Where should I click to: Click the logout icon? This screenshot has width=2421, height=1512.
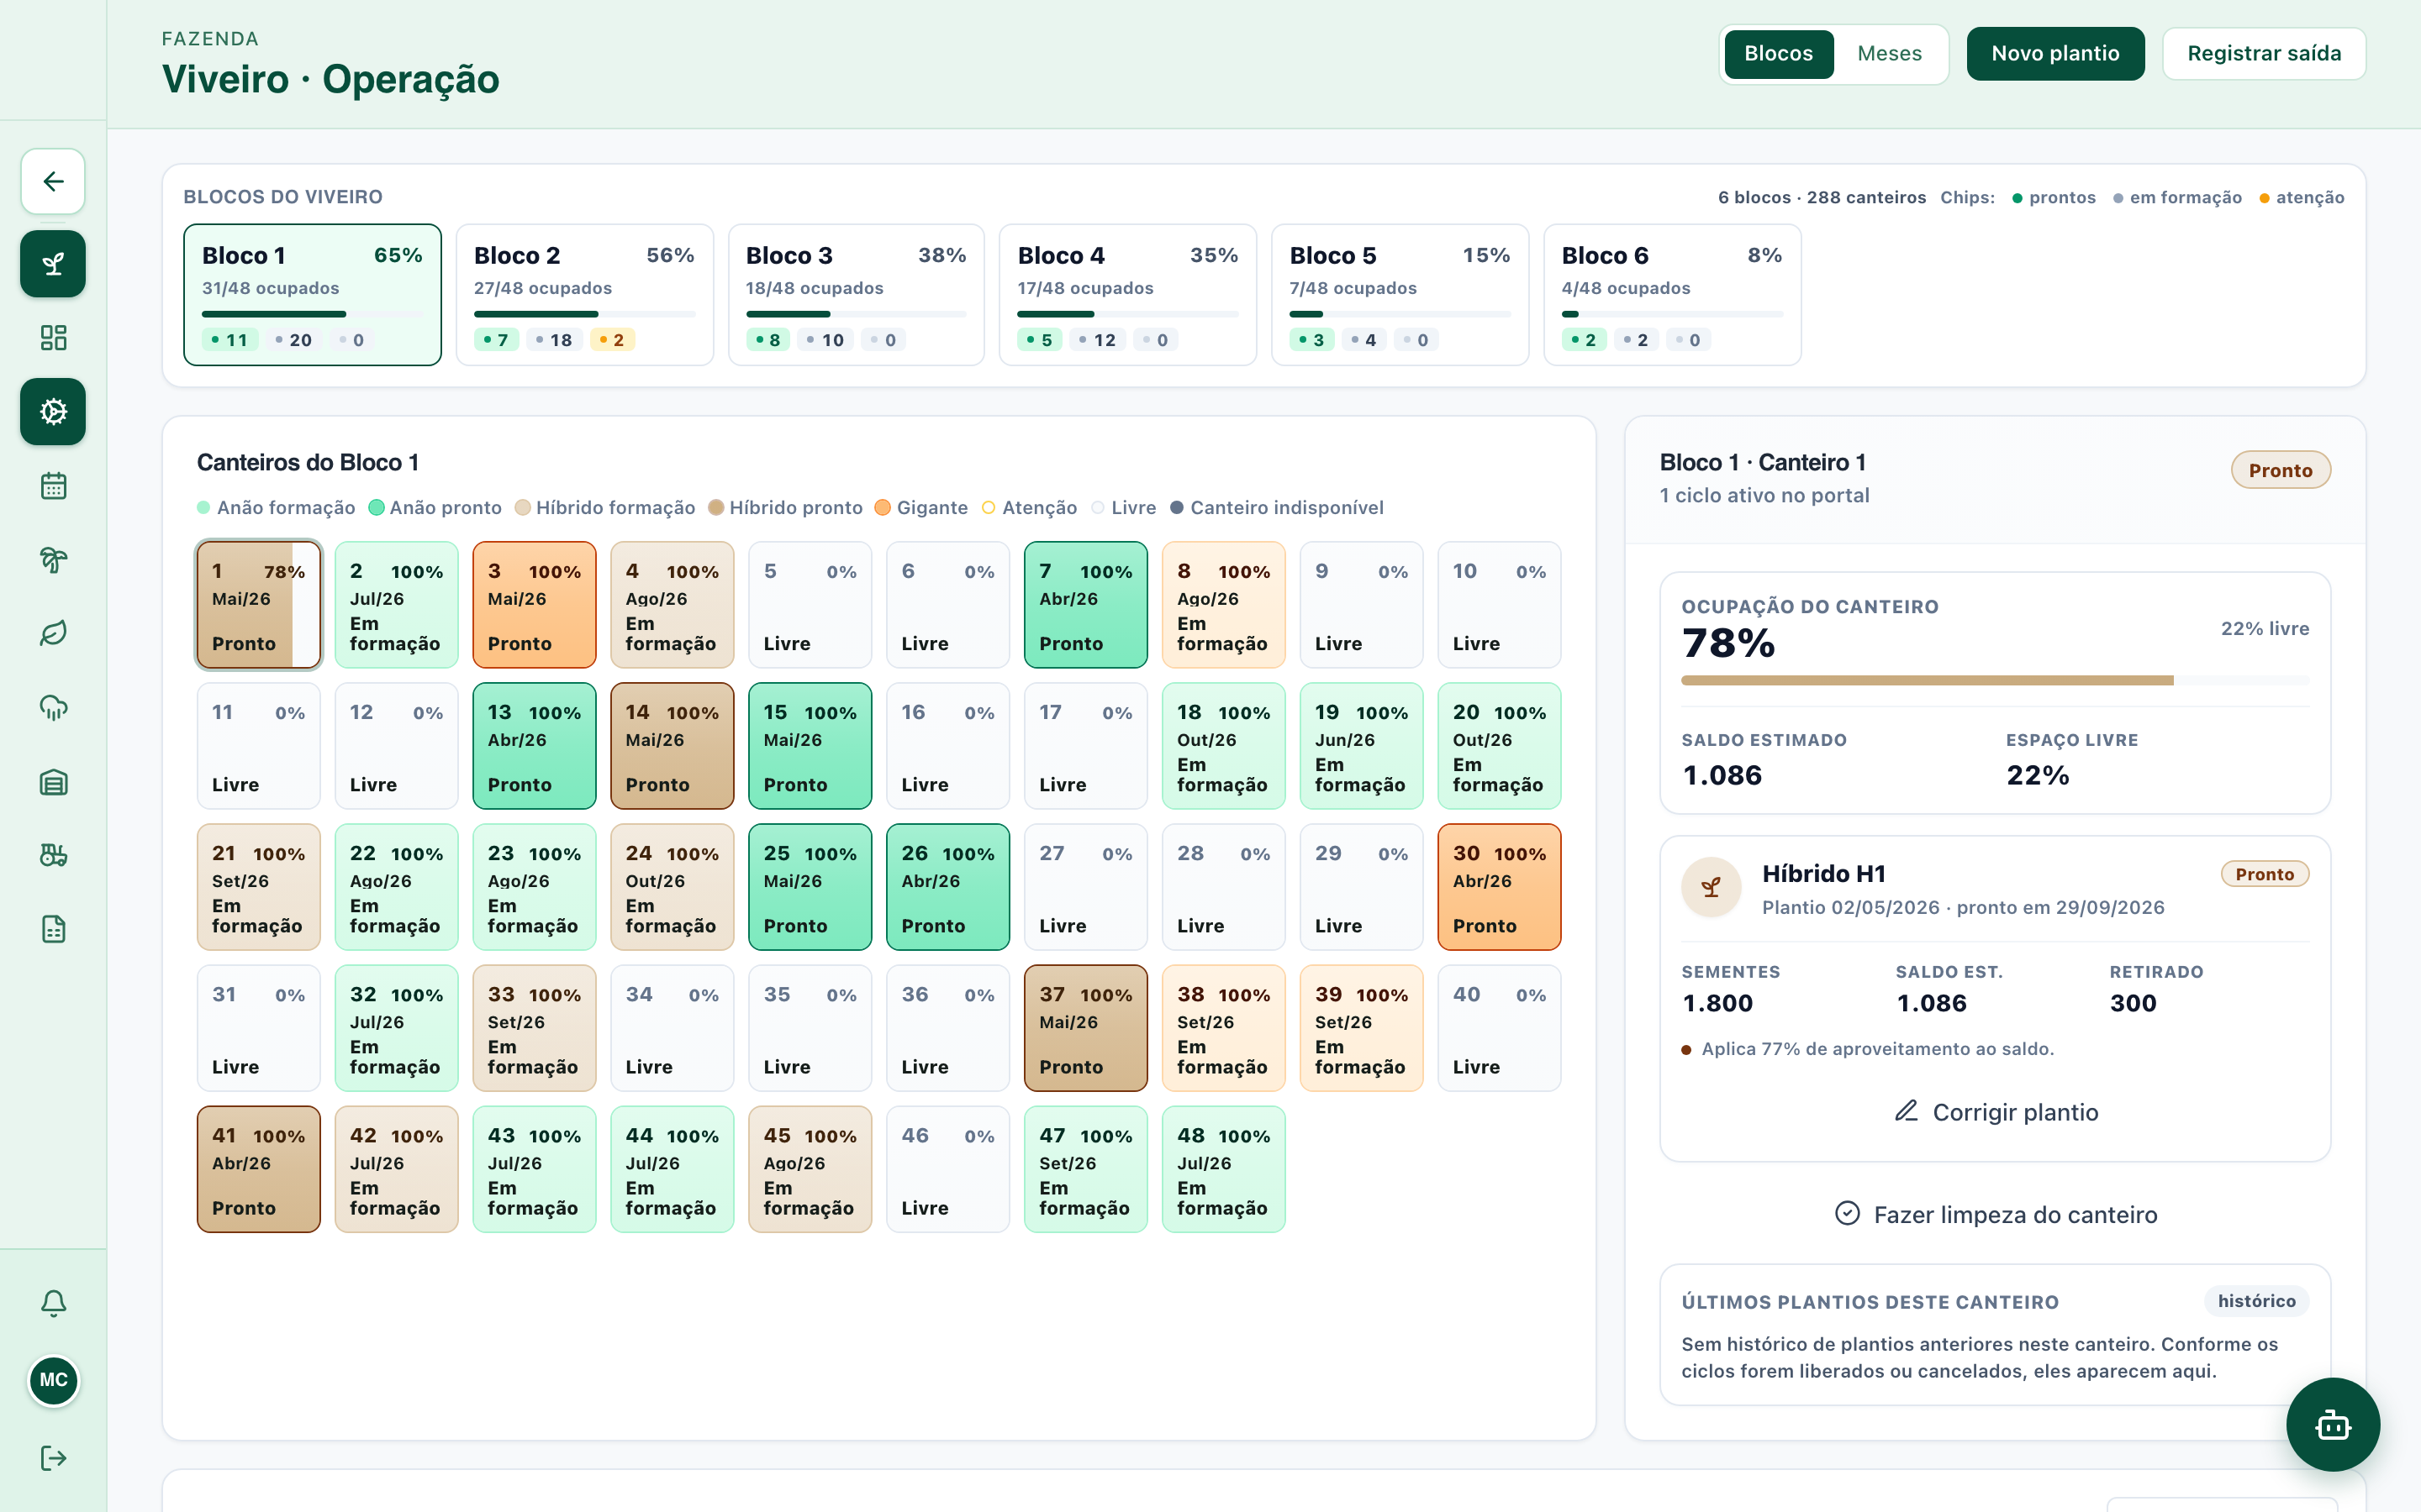pyautogui.click(x=53, y=1458)
